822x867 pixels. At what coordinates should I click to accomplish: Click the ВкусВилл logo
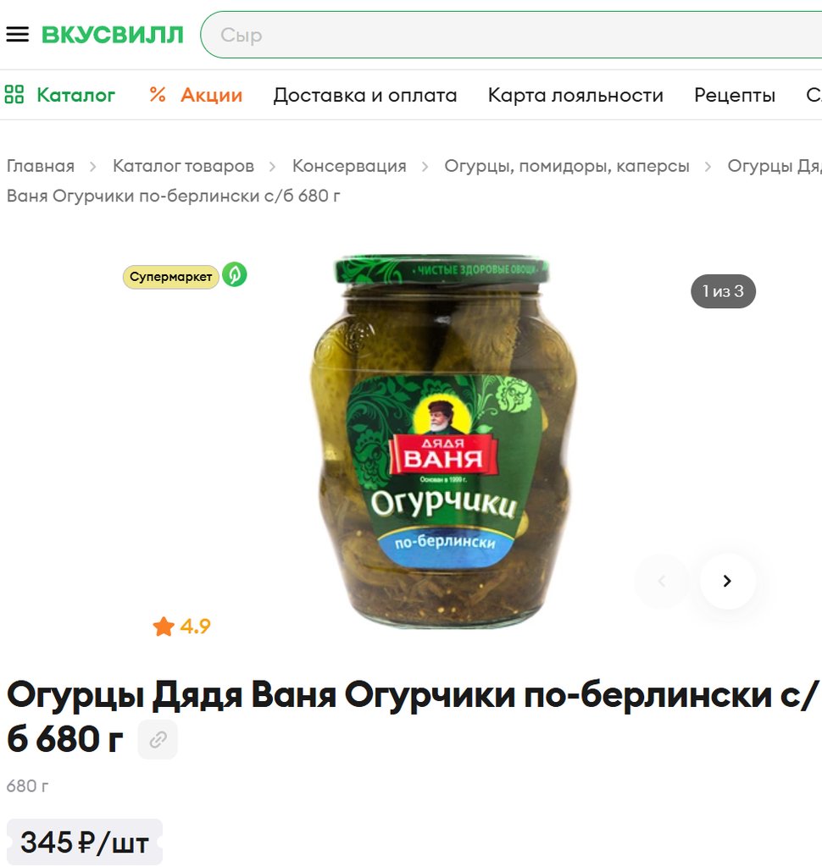[113, 34]
